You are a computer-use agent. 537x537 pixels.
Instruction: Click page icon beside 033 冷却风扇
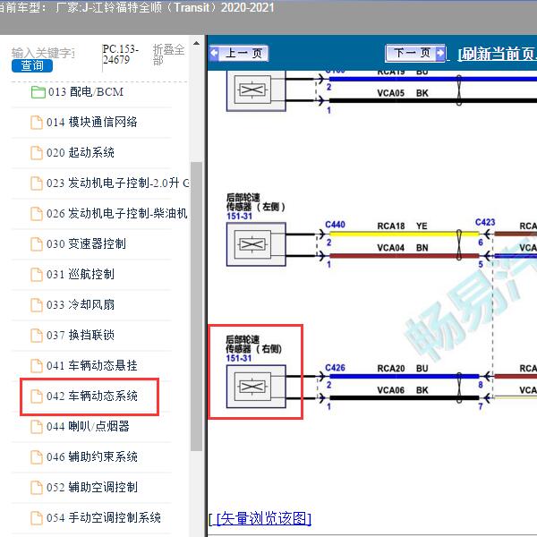37,305
